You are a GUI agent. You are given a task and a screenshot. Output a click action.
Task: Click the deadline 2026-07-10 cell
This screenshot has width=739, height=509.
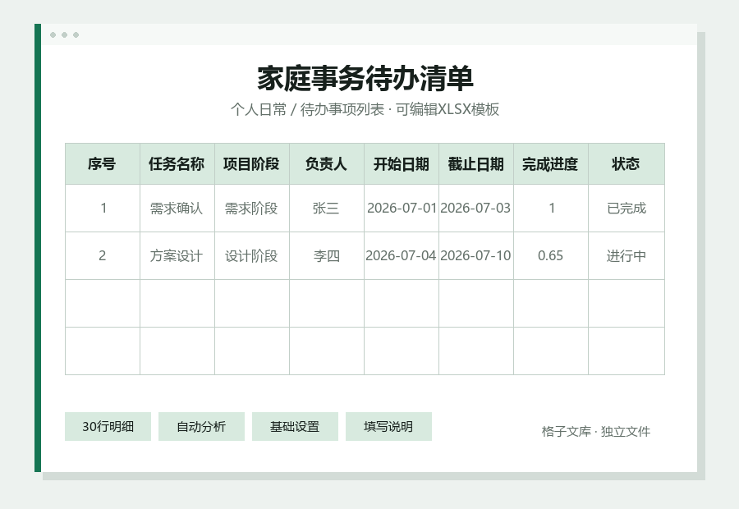(x=476, y=256)
